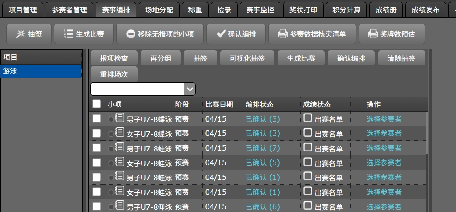Check the row checkbox for 男子U7-8蝶泳
The width and height of the screenshot is (456, 212).
[97, 119]
